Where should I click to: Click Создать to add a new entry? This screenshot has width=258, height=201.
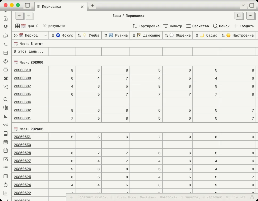pos(244,26)
